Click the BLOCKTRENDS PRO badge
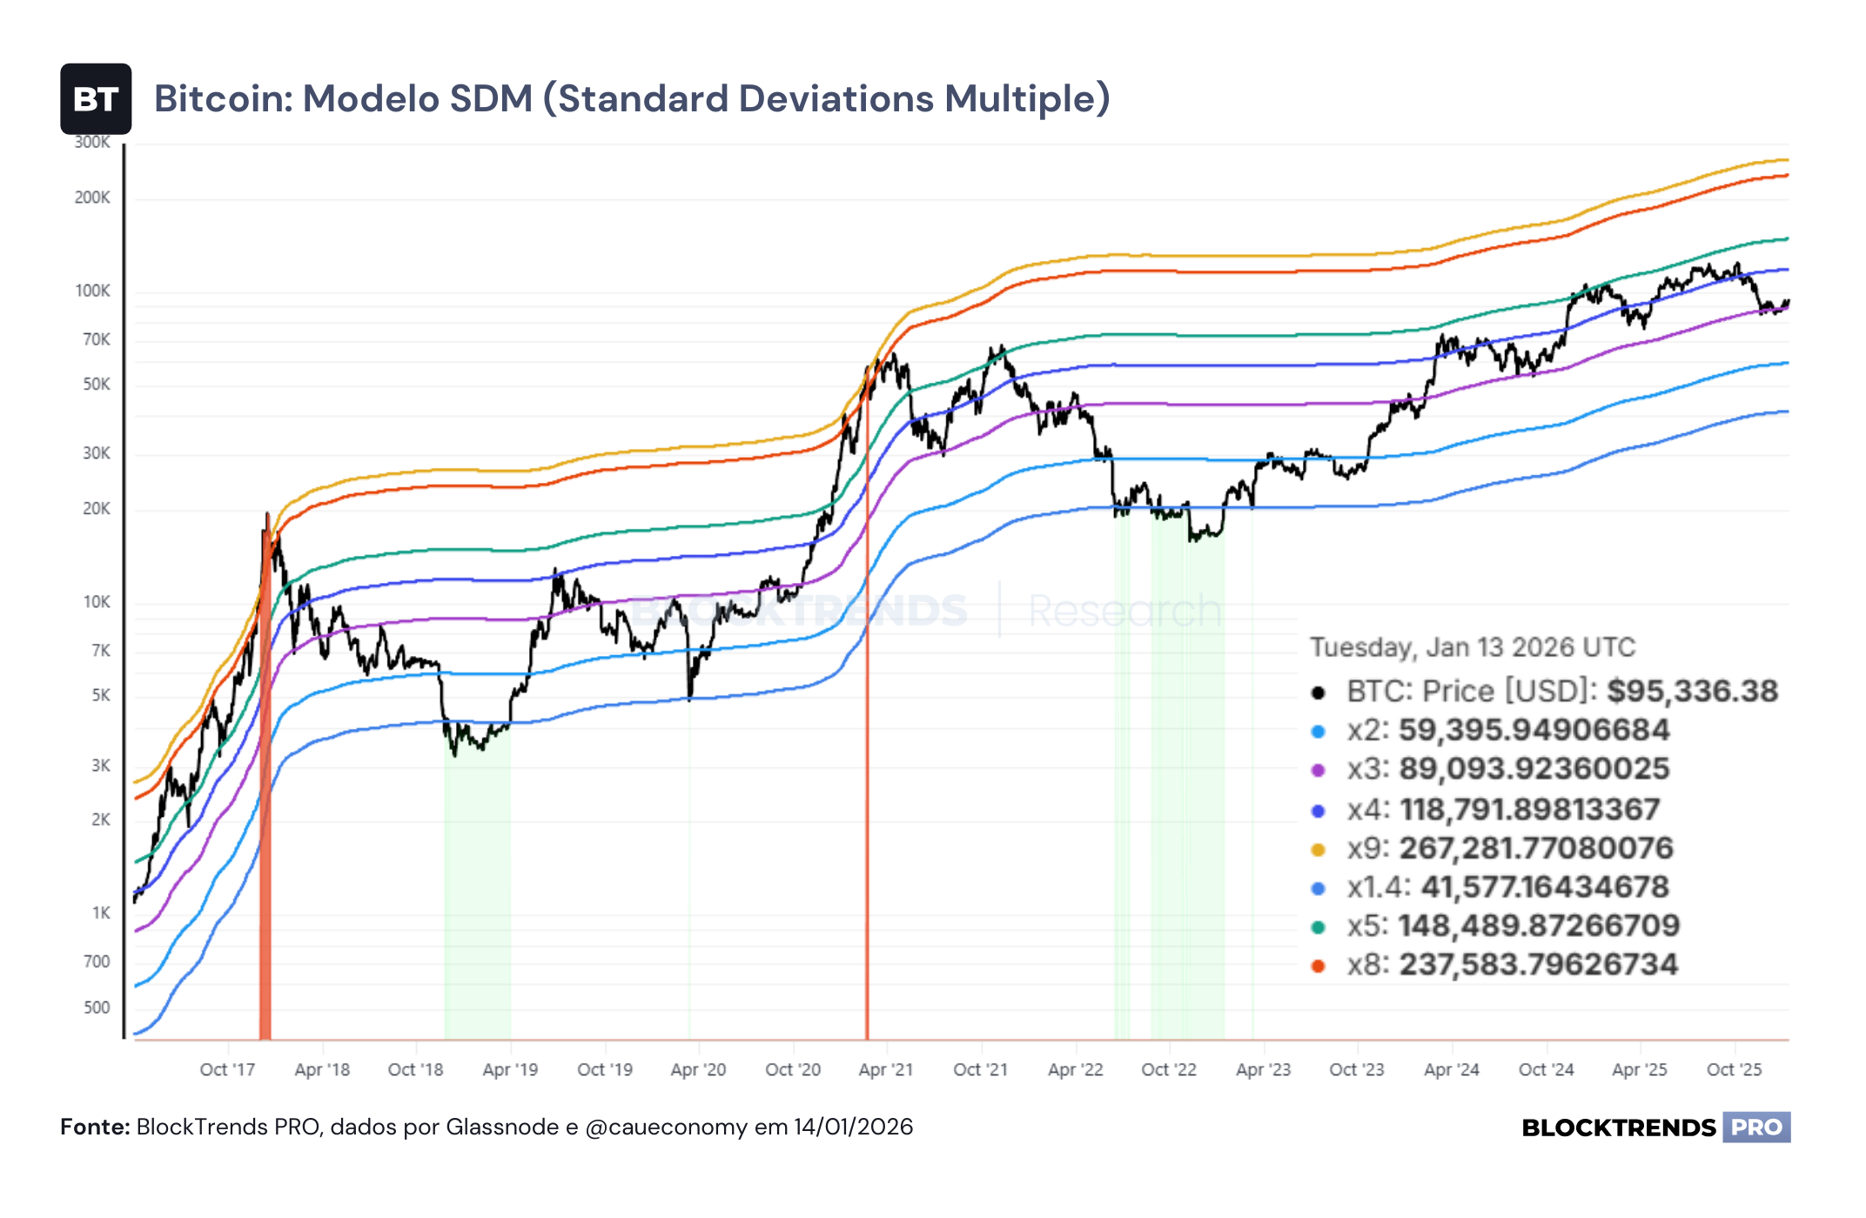Image resolution: width=1866 pixels, height=1218 pixels. tap(1655, 1128)
